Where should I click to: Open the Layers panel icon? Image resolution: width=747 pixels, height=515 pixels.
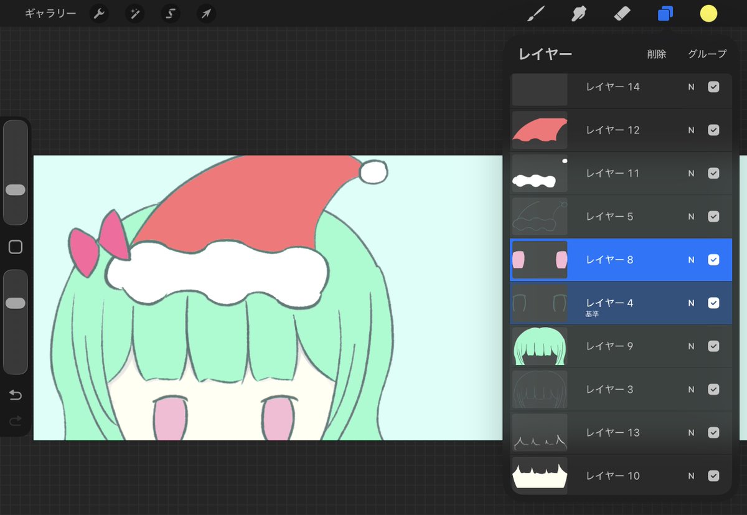tap(665, 13)
